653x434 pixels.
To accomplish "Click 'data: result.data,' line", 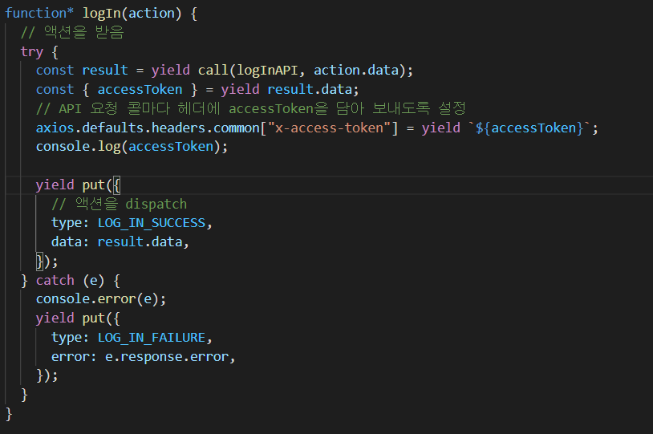I will 120,242.
